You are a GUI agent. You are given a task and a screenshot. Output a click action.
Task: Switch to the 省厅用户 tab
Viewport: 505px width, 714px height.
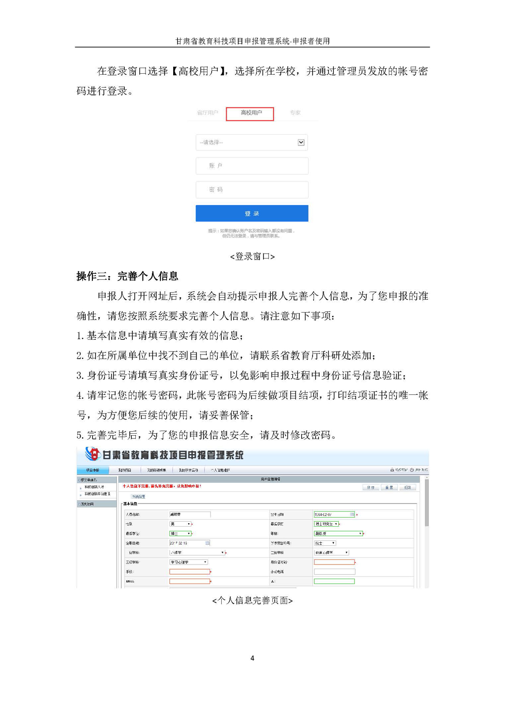pos(207,113)
